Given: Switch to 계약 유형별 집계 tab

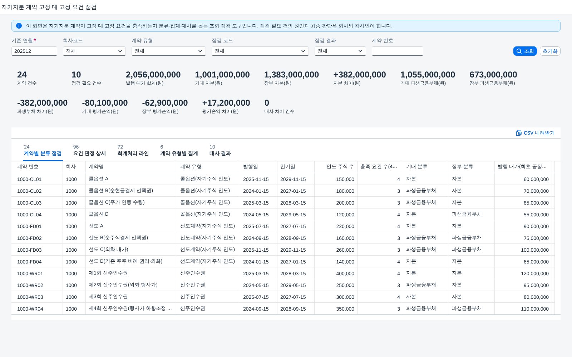Looking at the screenshot, I should coord(179,150).
